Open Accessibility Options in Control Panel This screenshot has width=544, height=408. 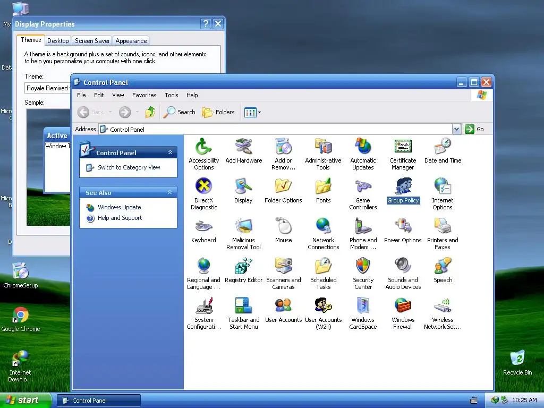pos(203,147)
